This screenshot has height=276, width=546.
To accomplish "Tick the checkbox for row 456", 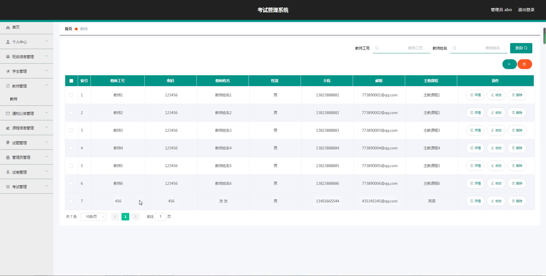I will tap(71, 201).
